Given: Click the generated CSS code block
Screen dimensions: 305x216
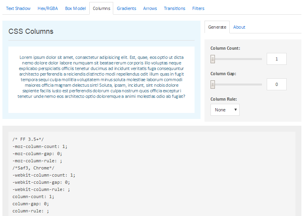Looking at the screenshot, I should [152, 174].
